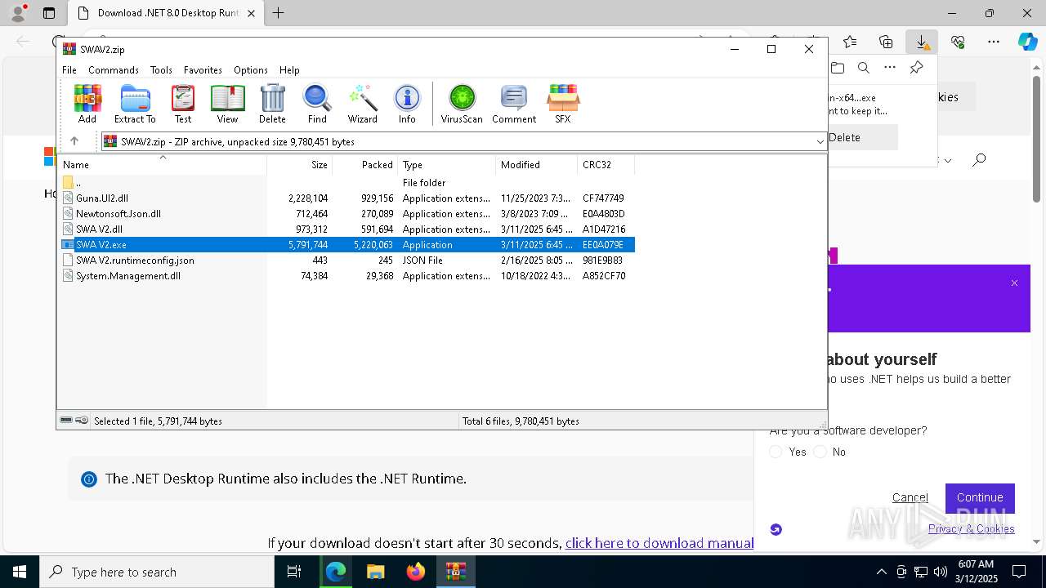Sort by the Name column header
The height and width of the screenshot is (588, 1046).
coord(162,165)
